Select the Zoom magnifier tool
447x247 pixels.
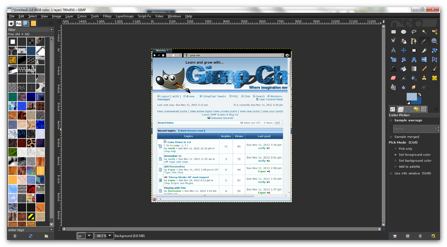tap(434, 41)
